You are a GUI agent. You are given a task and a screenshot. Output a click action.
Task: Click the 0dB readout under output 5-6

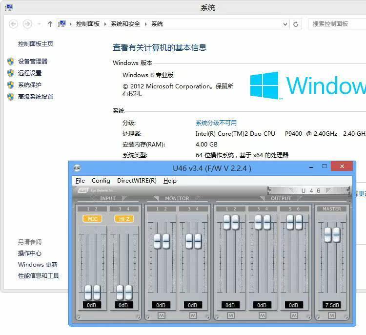pyautogui.click(x=294, y=305)
